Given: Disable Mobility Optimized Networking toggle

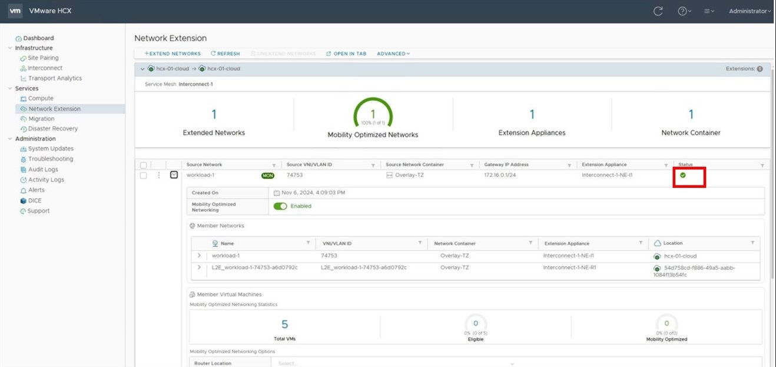Looking at the screenshot, I should coord(280,206).
